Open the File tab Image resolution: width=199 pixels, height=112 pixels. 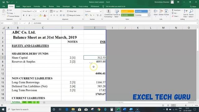pos(4,6)
